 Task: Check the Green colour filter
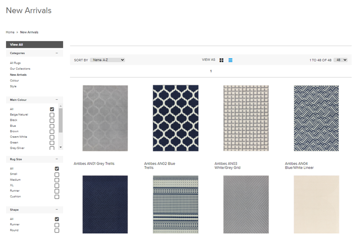52,143
